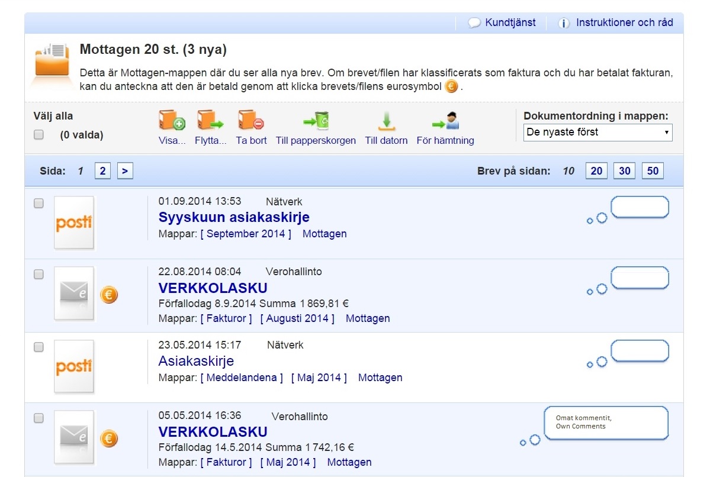Show 30 letters per page

[624, 170]
